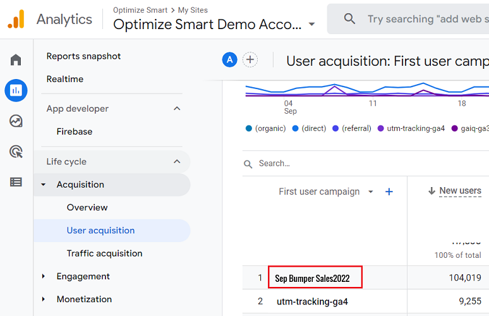Click the plus icon to add secondary dimension
This screenshot has width=489, height=316.
389,191
